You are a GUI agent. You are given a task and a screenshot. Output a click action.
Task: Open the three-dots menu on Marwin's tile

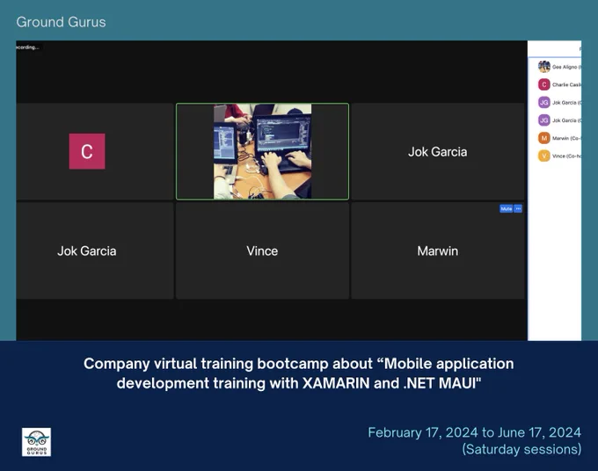coord(518,209)
